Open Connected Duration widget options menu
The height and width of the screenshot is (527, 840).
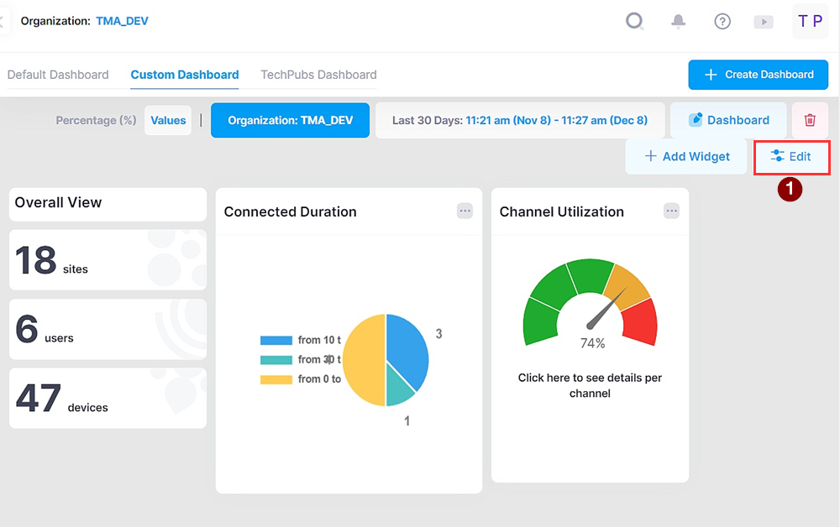point(465,211)
